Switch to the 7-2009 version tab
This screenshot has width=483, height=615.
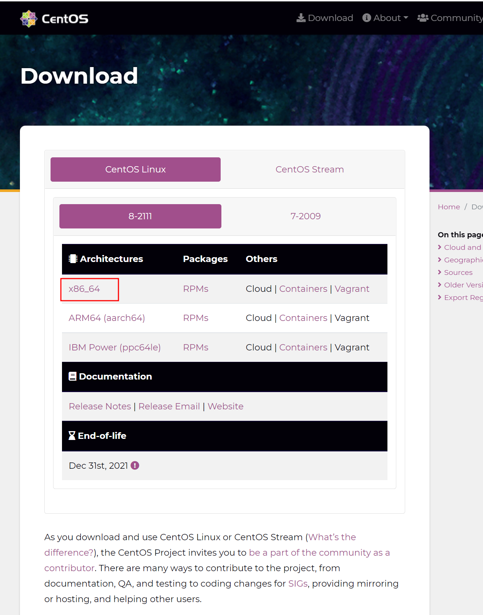pyautogui.click(x=306, y=216)
